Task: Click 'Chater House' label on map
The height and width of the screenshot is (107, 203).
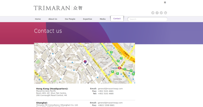Action: click(x=131, y=66)
